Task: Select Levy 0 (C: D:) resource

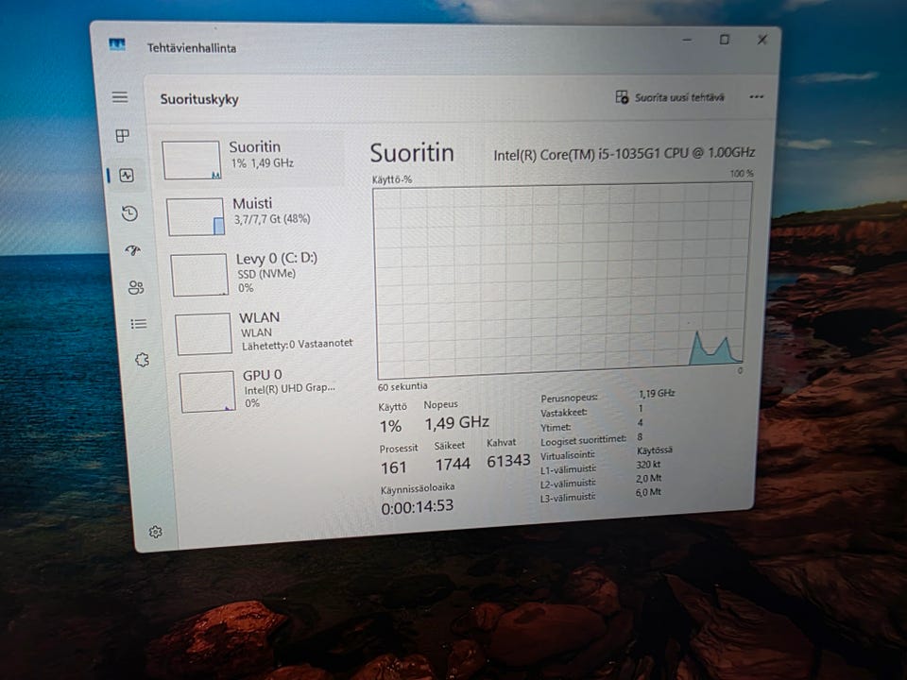Action: [x=259, y=273]
